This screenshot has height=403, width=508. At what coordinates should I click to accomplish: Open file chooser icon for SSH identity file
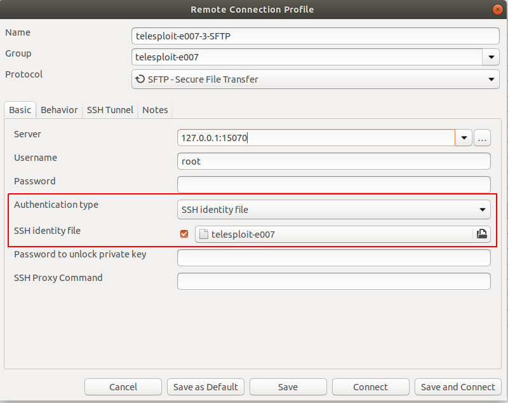tap(482, 234)
